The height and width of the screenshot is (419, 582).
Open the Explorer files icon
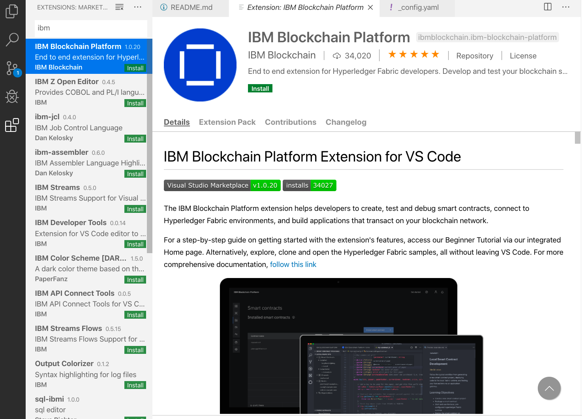click(12, 11)
